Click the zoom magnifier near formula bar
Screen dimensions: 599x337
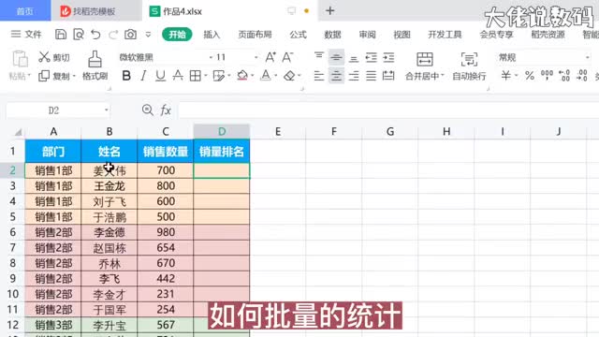click(x=148, y=110)
